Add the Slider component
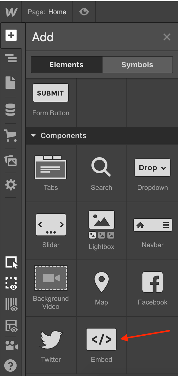 (50, 225)
